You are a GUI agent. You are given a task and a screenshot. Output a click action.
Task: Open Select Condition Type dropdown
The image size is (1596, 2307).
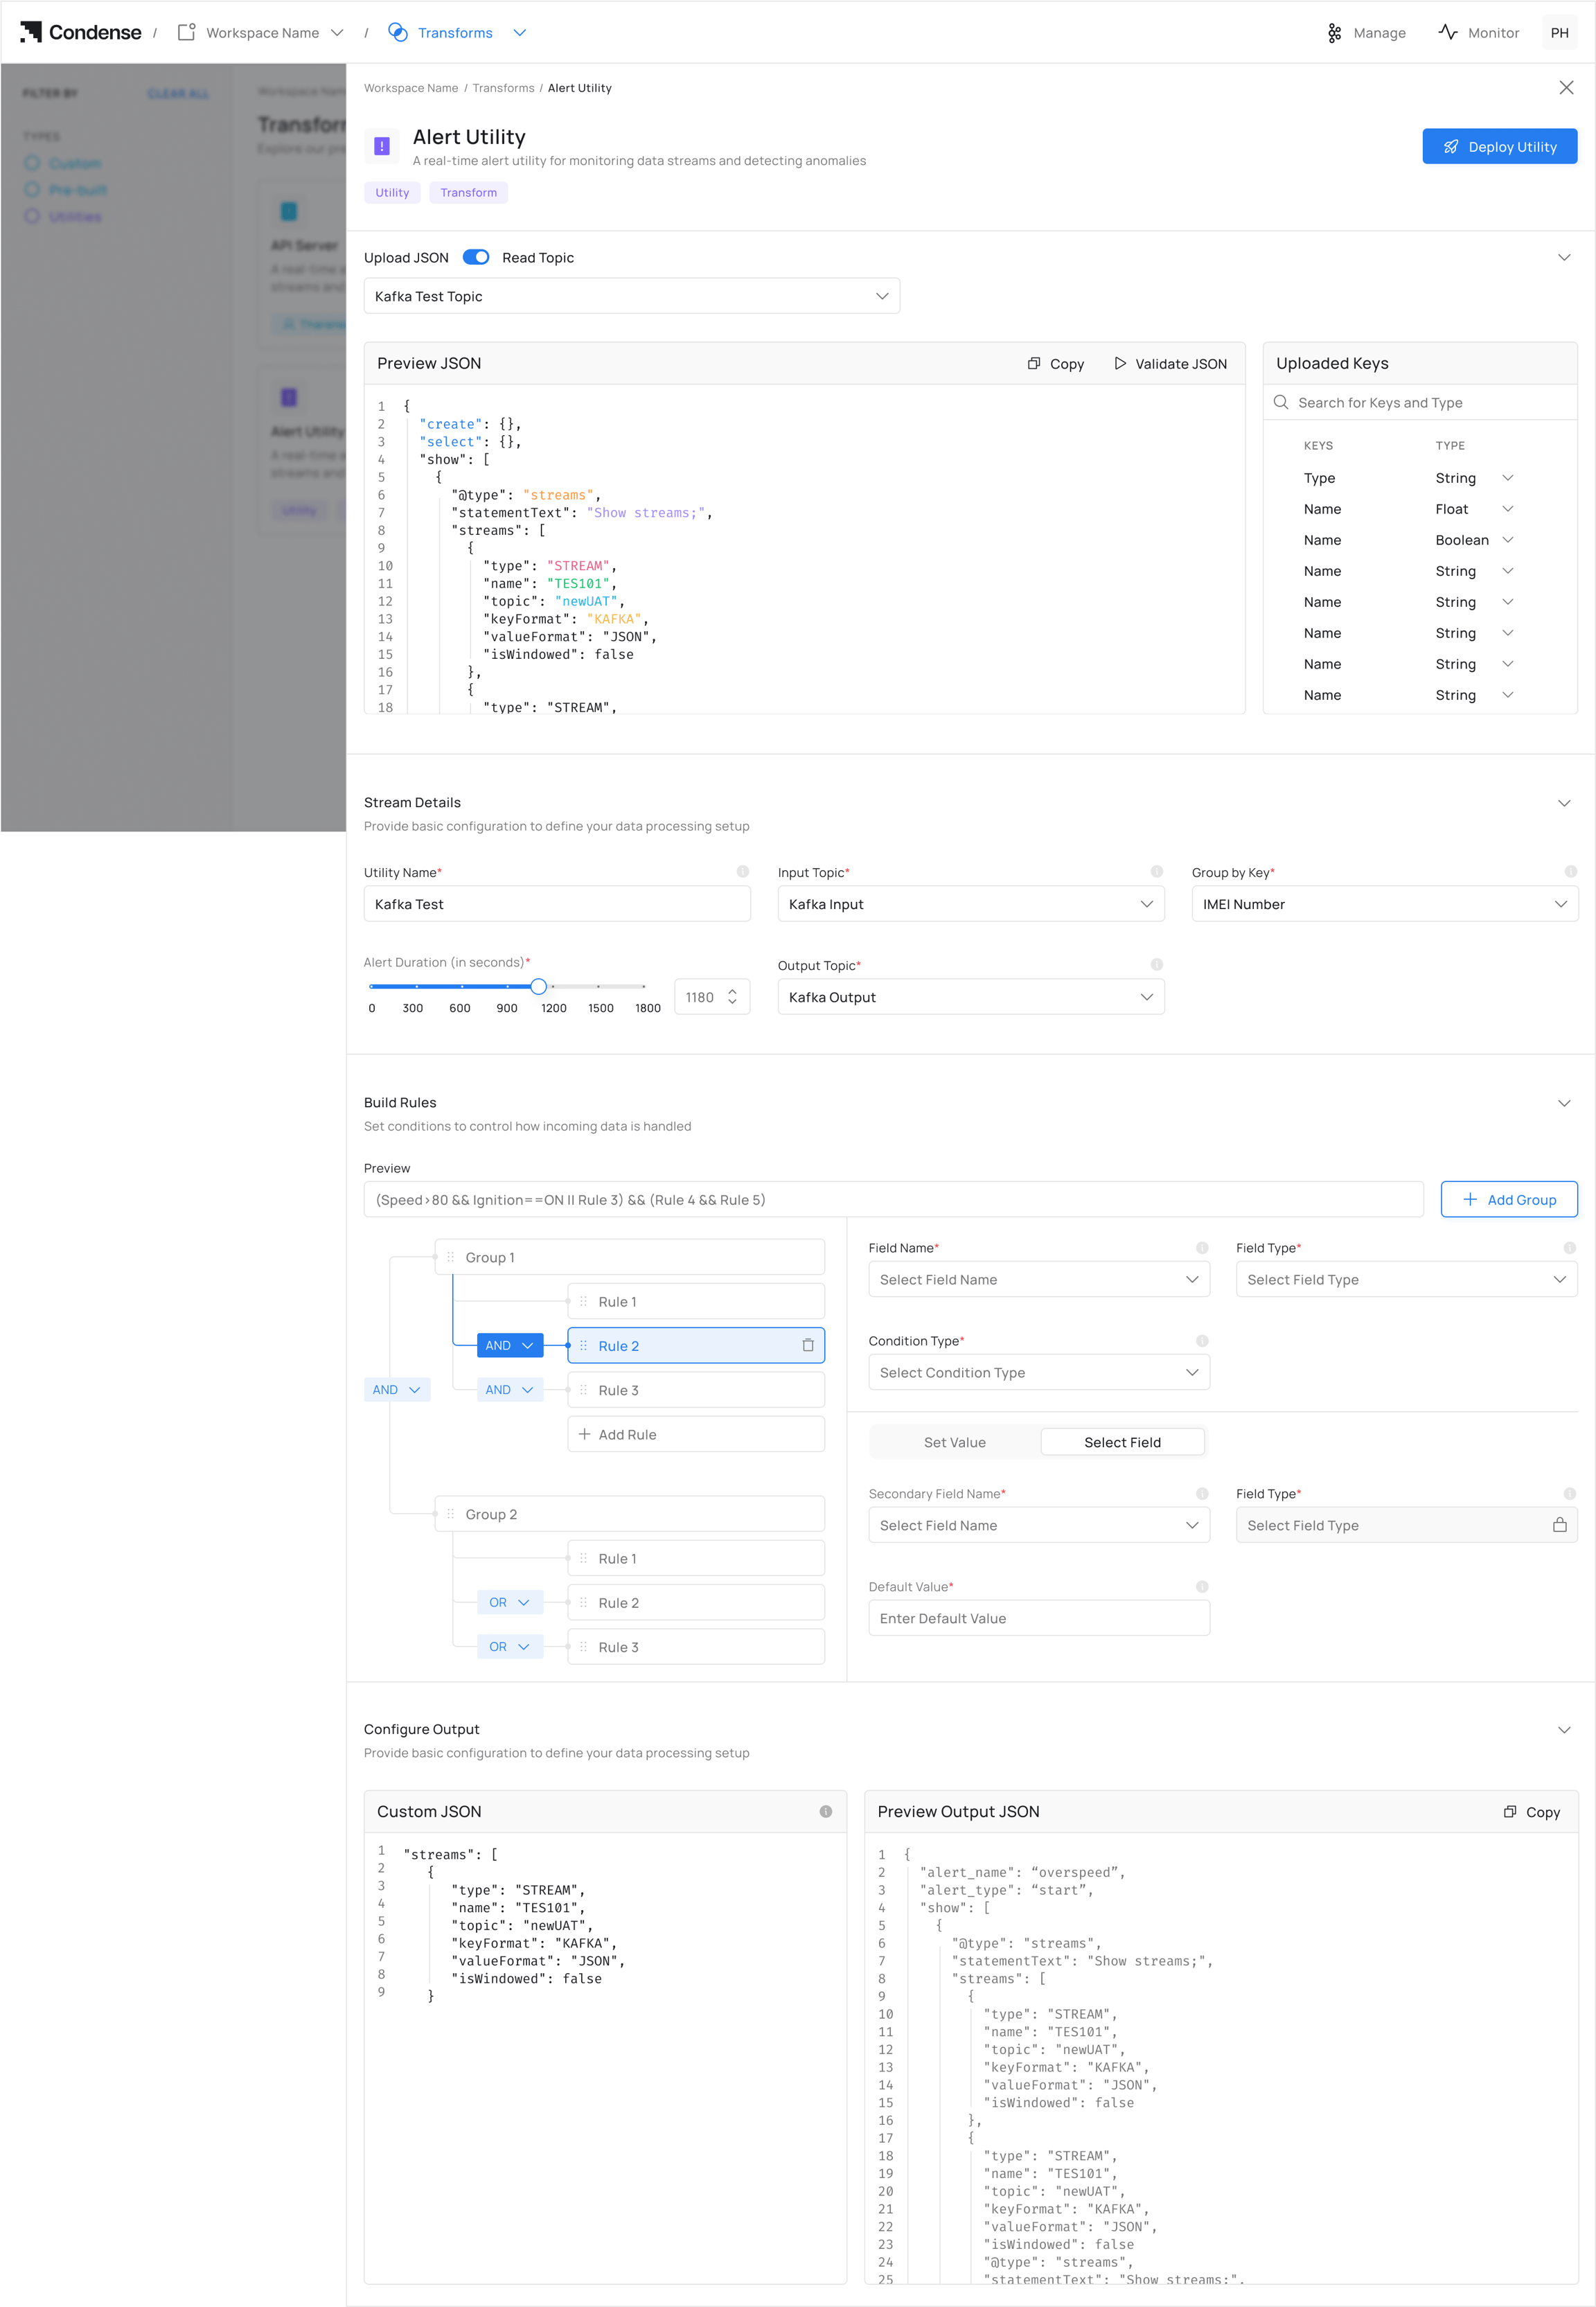click(x=1039, y=1373)
